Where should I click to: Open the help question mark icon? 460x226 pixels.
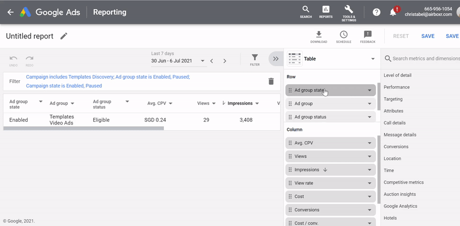click(377, 12)
